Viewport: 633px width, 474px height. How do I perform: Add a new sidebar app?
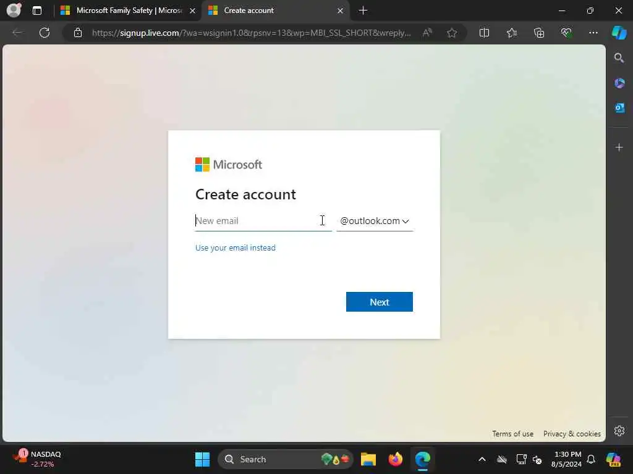coord(619,148)
